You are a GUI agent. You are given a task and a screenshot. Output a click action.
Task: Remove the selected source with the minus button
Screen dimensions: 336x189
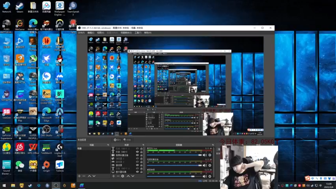(118, 176)
